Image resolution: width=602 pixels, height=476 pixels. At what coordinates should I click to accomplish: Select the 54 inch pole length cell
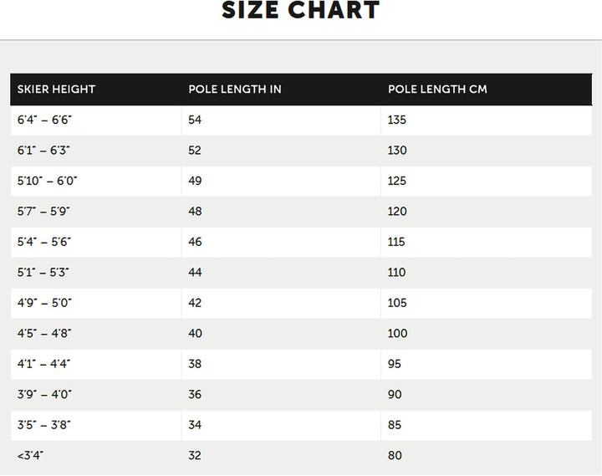click(195, 120)
